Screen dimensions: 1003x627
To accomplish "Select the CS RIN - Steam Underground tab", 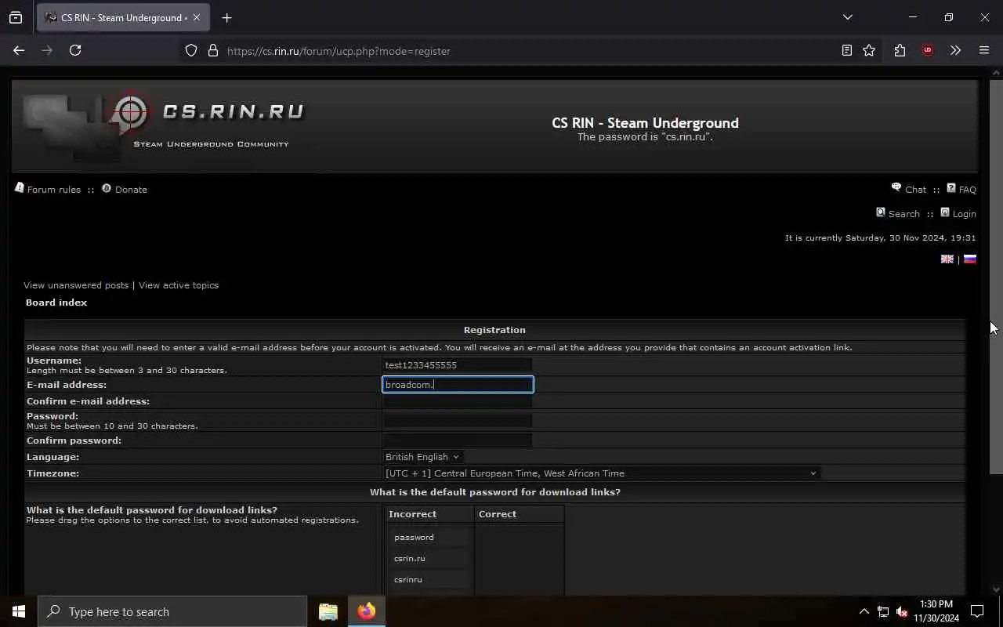I will (x=123, y=17).
